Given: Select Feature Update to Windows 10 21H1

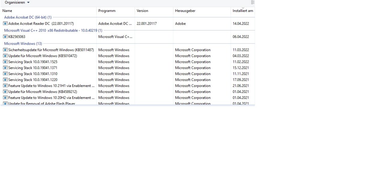Looking at the screenshot, I should tap(51, 86).
